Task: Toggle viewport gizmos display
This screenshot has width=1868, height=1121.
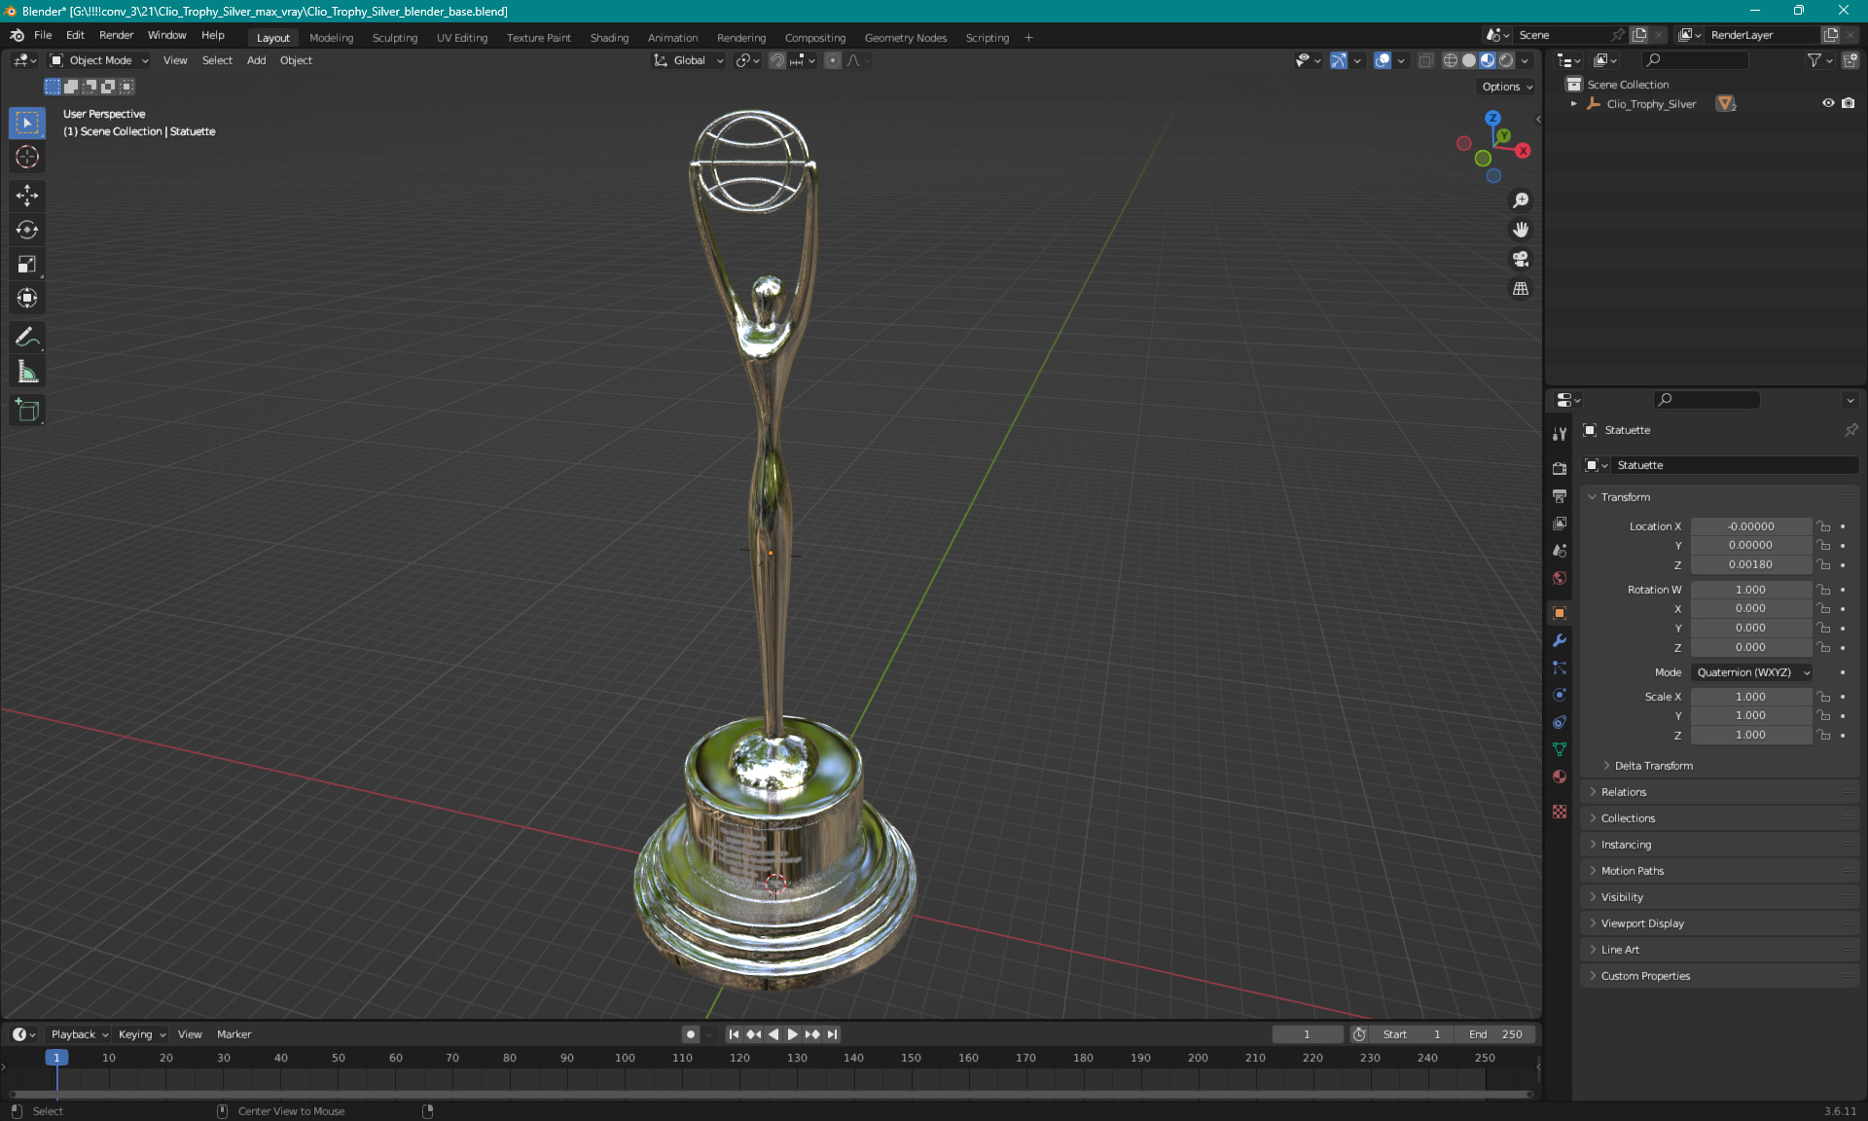Action: click(x=1339, y=60)
